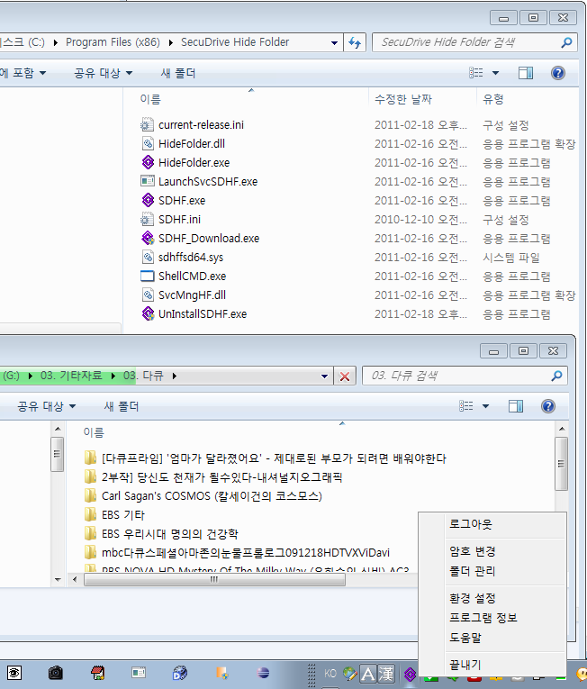Click the A input mode IME button
The height and width of the screenshot is (689, 587).
[368, 673]
